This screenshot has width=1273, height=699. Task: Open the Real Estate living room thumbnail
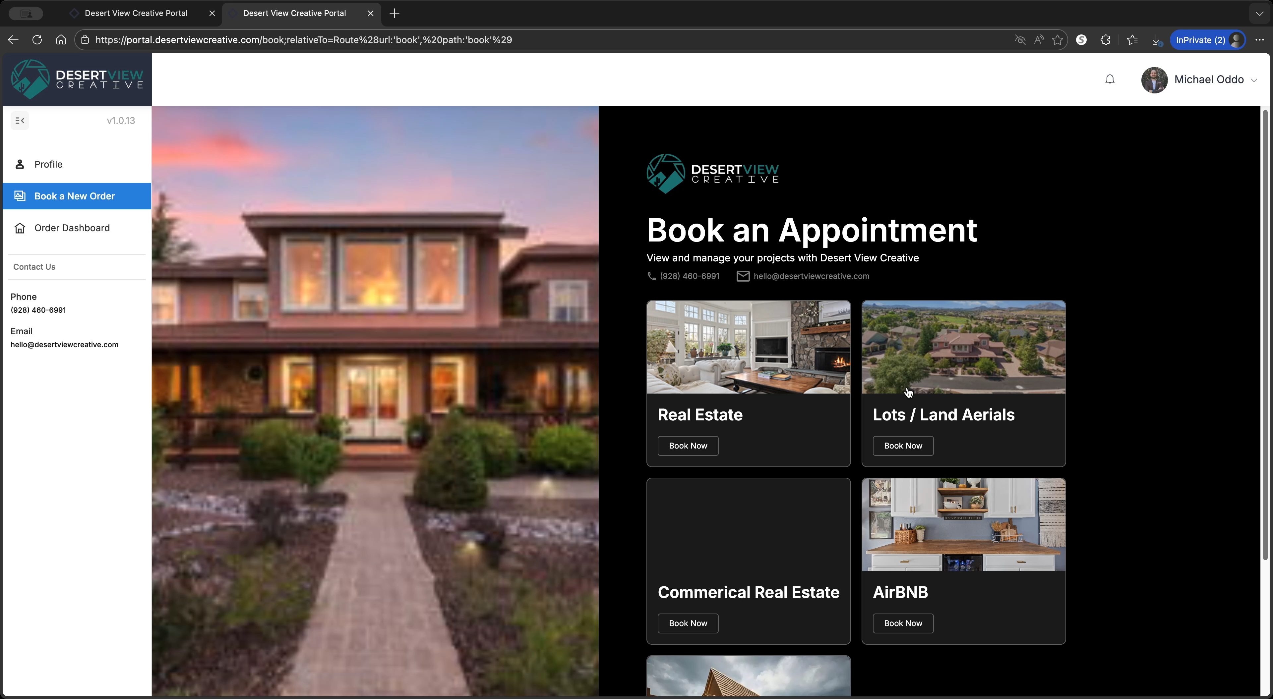click(x=749, y=347)
